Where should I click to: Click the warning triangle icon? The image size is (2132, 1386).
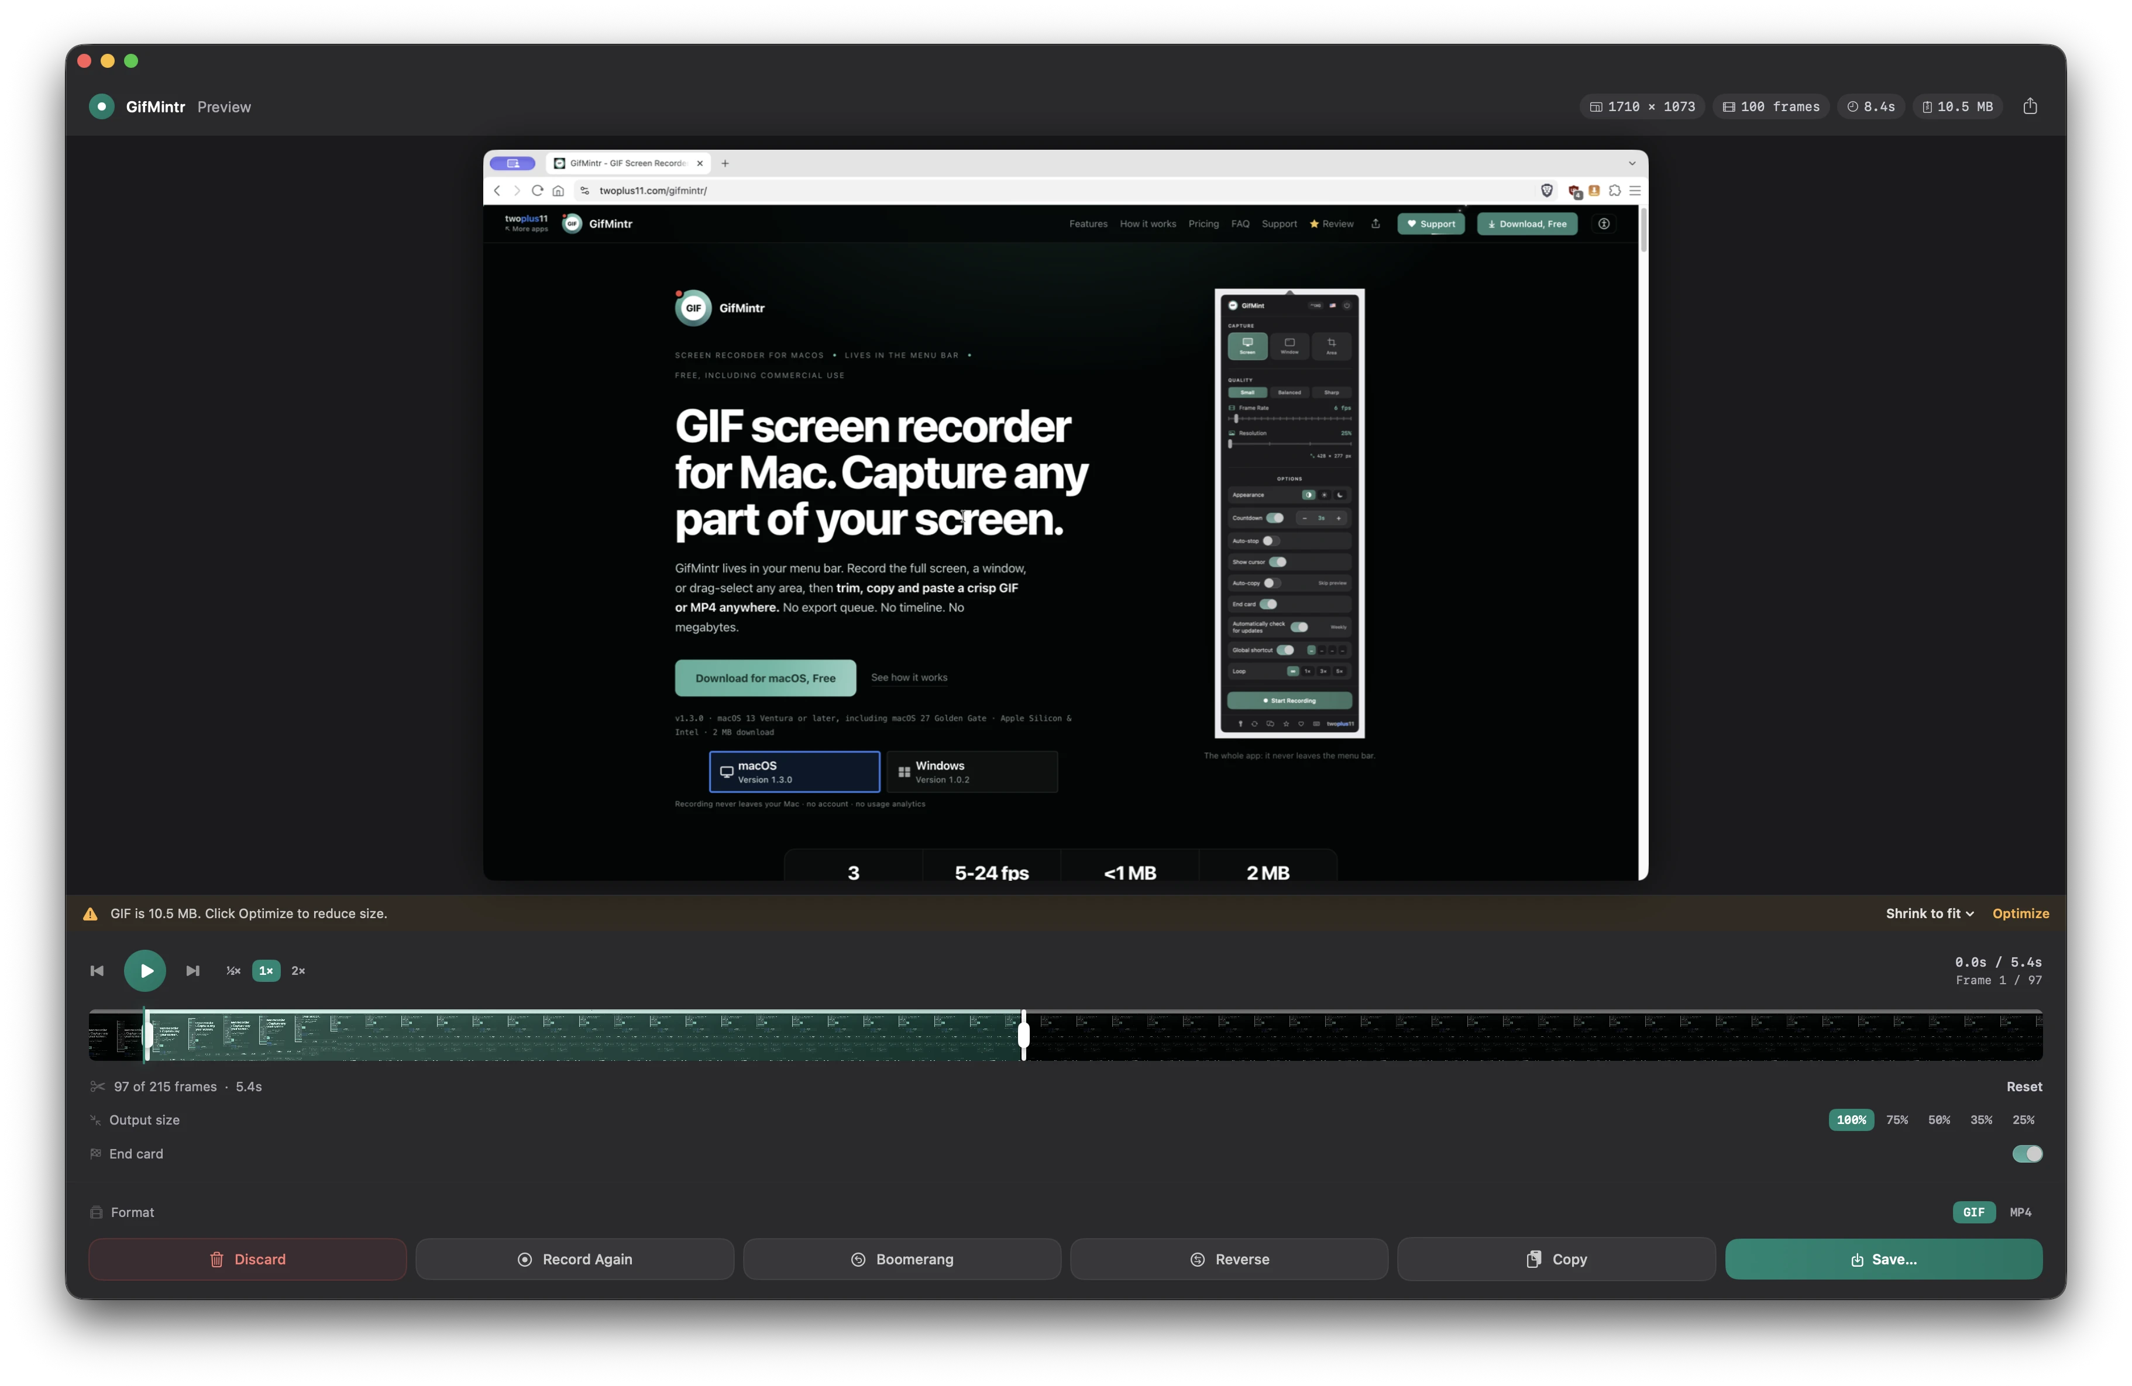(x=91, y=914)
